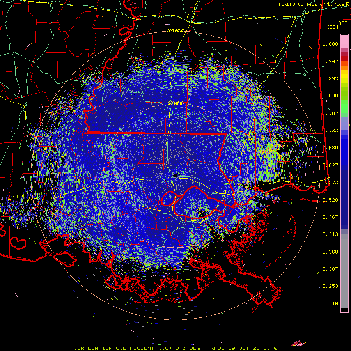
Task: Click the 0.893 legend value
Action: tap(330, 78)
